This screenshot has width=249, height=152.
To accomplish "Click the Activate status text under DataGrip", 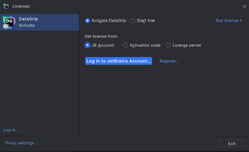I will tap(27, 26).
